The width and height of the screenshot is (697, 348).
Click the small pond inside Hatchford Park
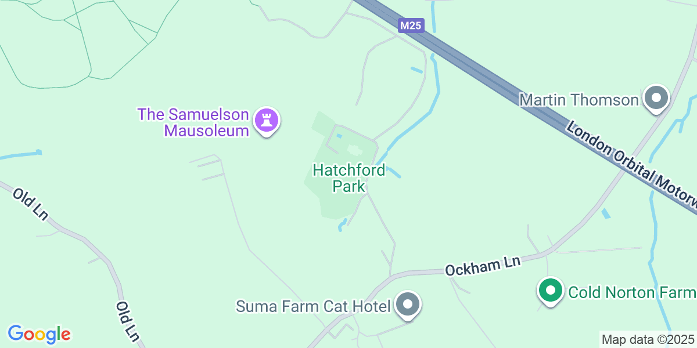354,150
